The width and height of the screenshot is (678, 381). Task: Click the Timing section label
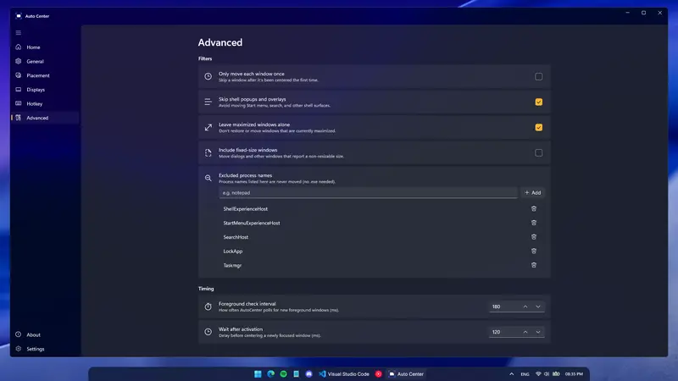(206, 289)
